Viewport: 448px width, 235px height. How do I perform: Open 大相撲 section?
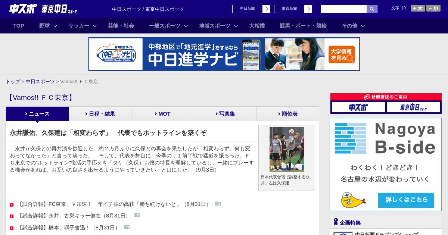[257, 26]
